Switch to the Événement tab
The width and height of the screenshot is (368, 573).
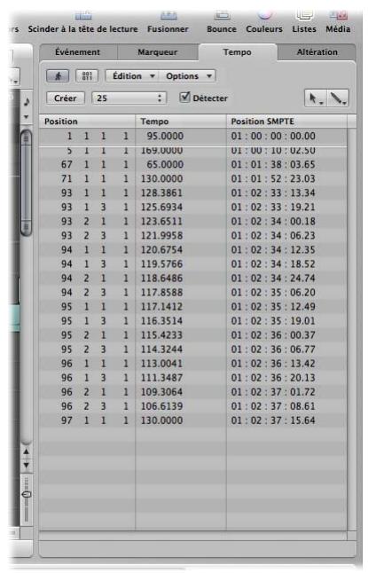[x=77, y=52]
